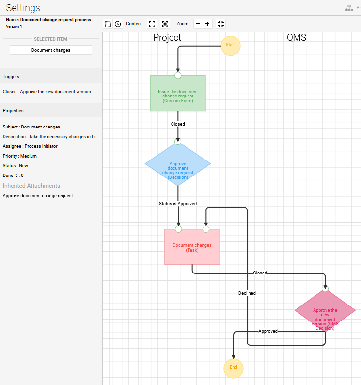Click the Document changes selected item field
The image size is (361, 385).
point(51,50)
